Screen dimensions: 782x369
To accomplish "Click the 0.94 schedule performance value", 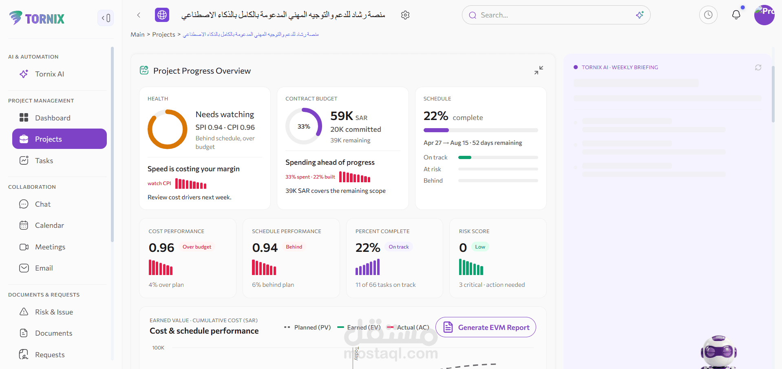I will (265, 247).
